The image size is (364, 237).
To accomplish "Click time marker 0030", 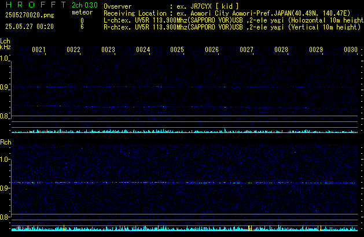I will pyautogui.click(x=351, y=50).
